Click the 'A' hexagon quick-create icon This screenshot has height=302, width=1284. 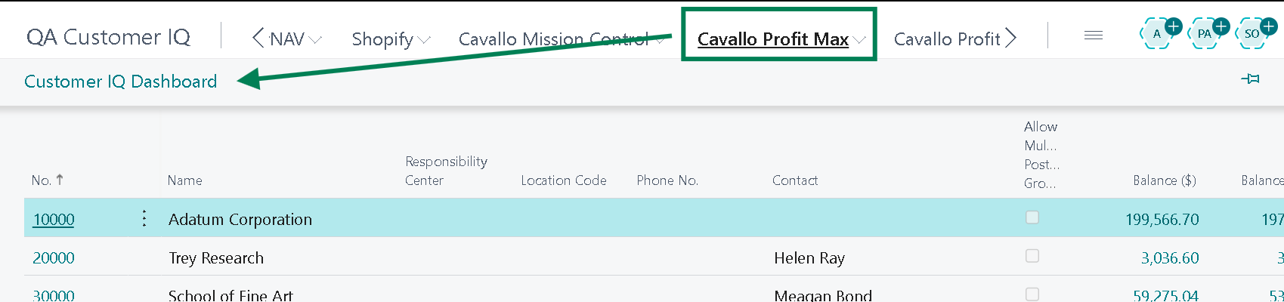coord(1156,34)
